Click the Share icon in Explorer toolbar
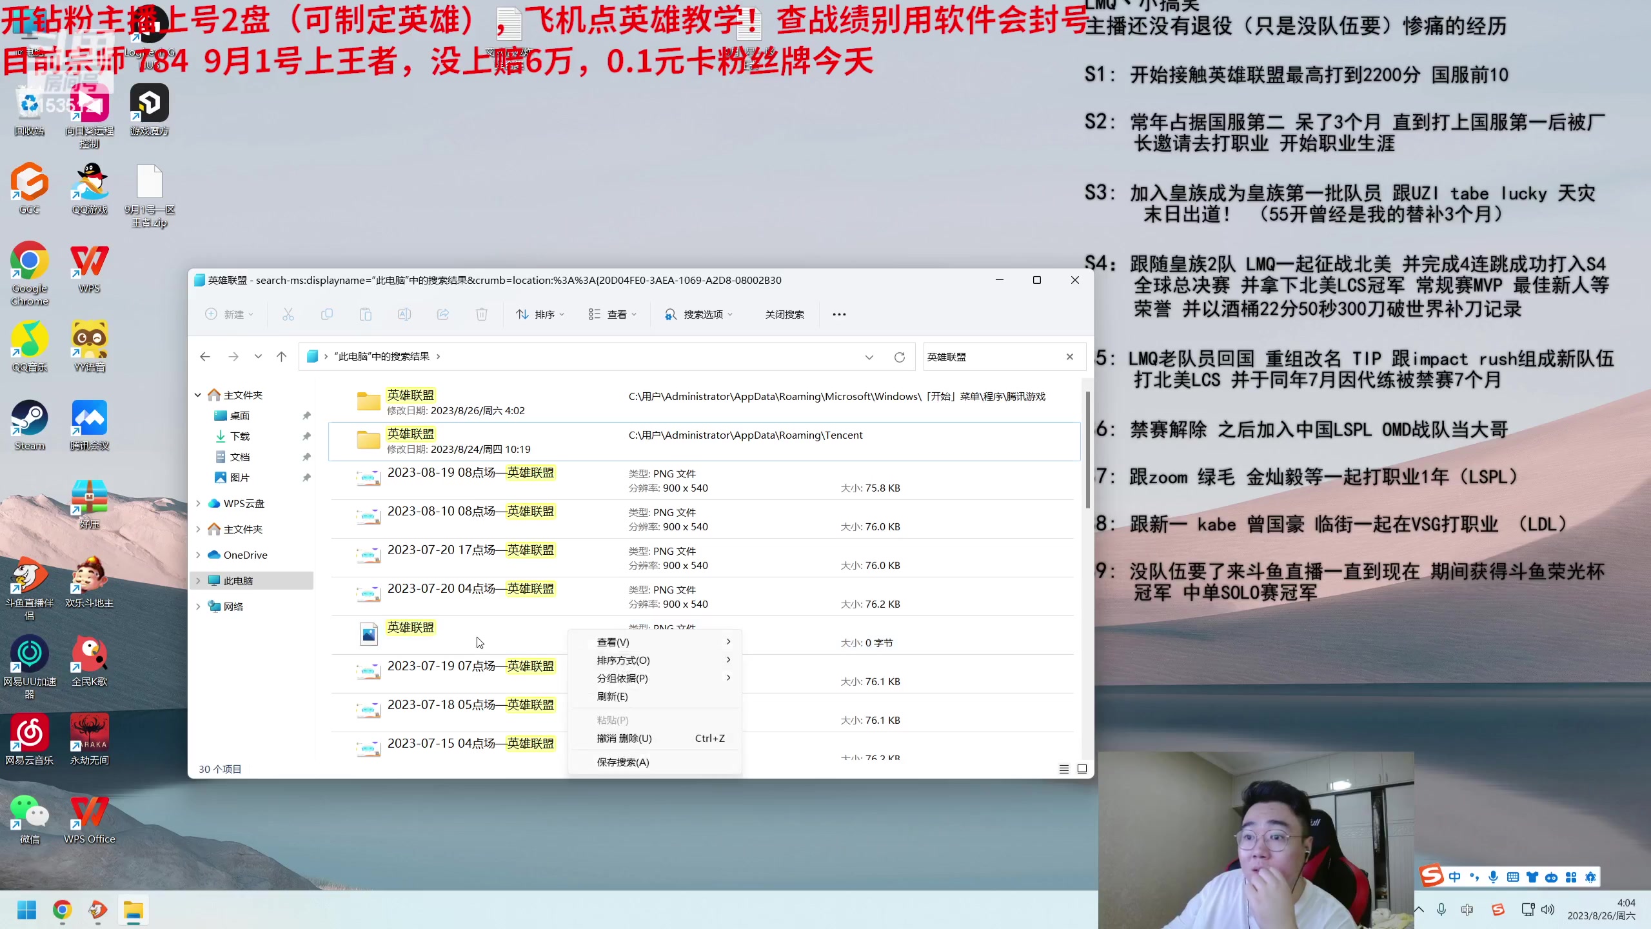The height and width of the screenshot is (929, 1651). [x=443, y=314]
